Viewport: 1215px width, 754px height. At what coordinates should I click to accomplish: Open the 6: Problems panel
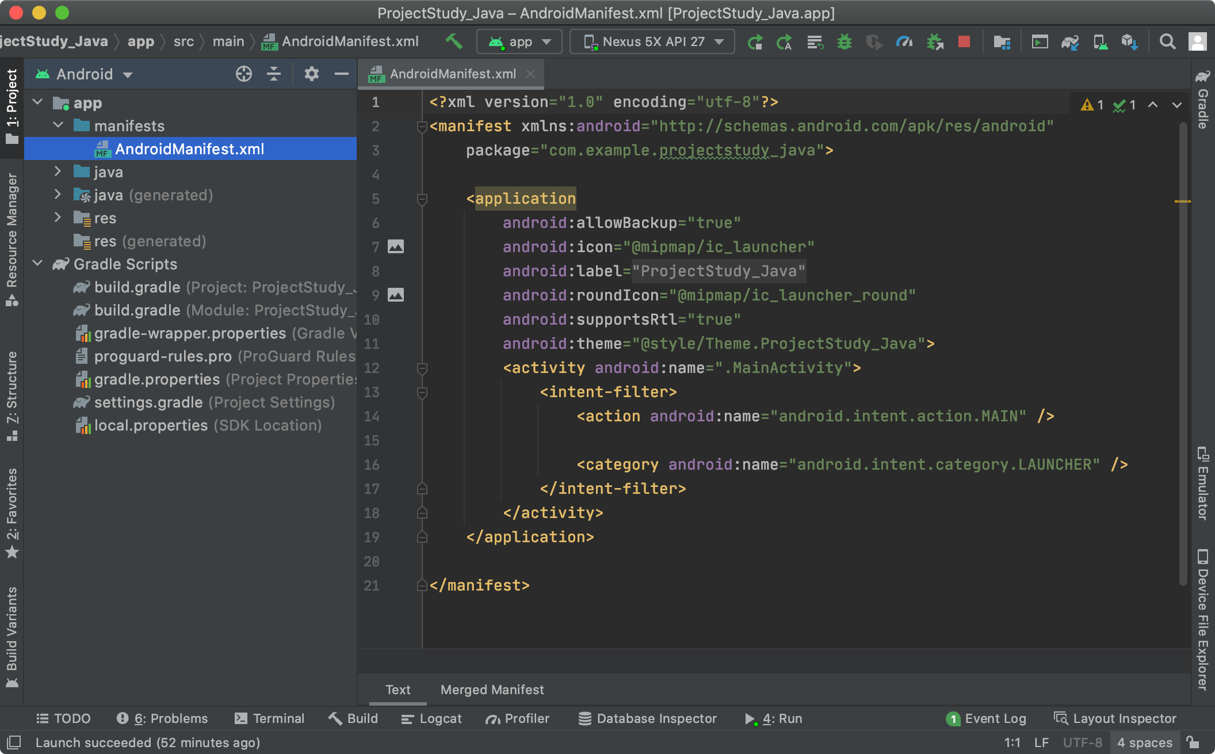coord(162,718)
